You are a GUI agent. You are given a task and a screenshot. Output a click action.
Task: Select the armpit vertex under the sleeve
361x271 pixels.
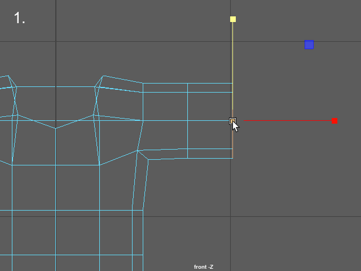[x=148, y=159]
